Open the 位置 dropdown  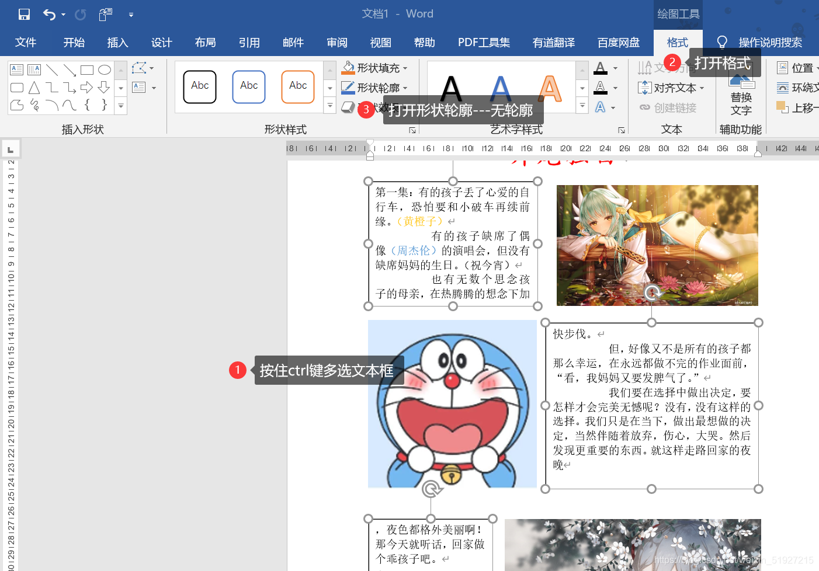797,68
